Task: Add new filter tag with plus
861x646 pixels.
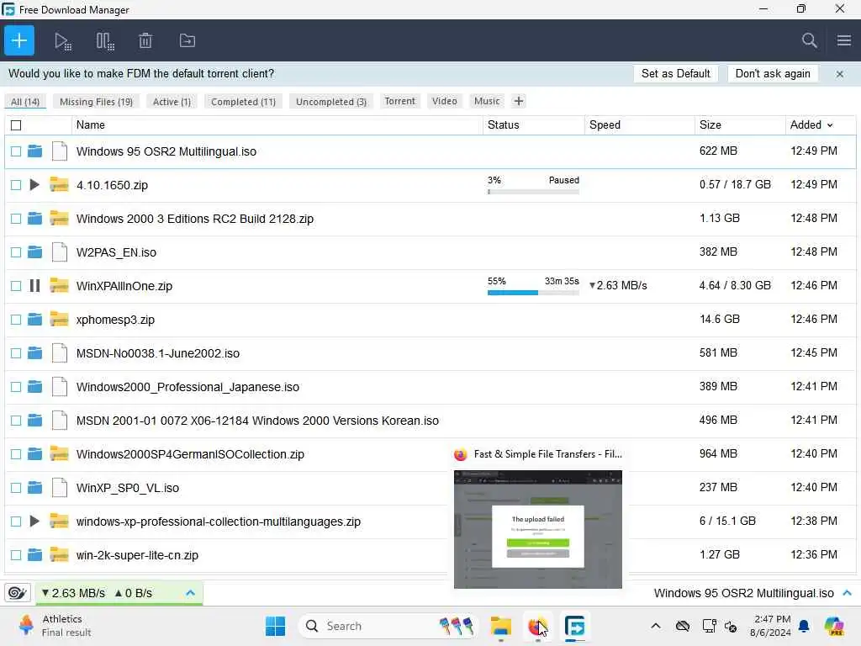Action: tap(518, 101)
